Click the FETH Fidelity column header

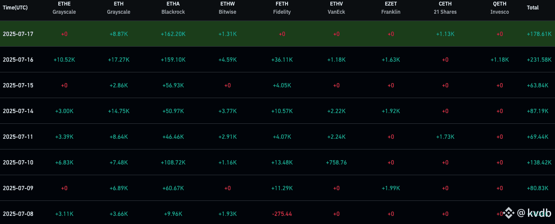tap(282, 8)
